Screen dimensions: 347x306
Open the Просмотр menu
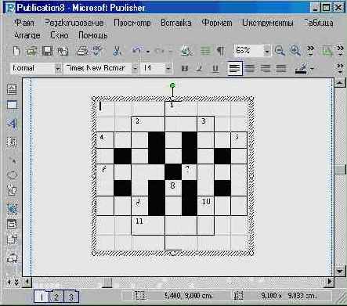click(x=132, y=23)
